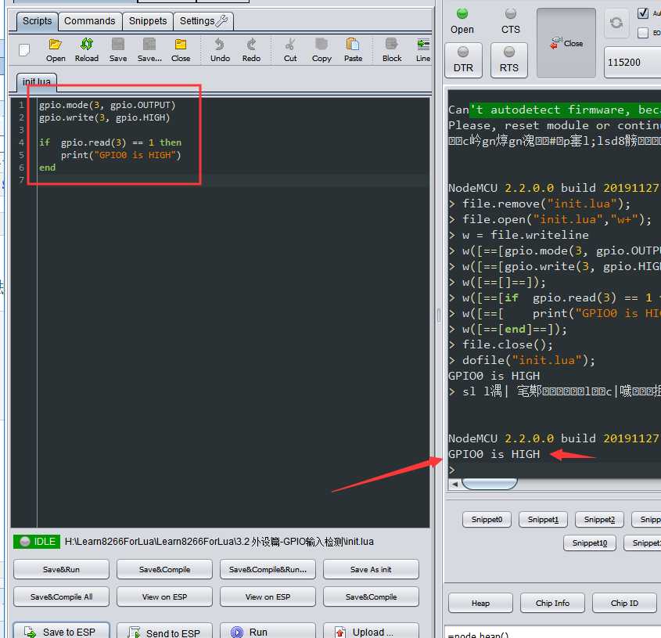Click the Snippet10 button
This screenshot has width=661, height=638.
(589, 543)
